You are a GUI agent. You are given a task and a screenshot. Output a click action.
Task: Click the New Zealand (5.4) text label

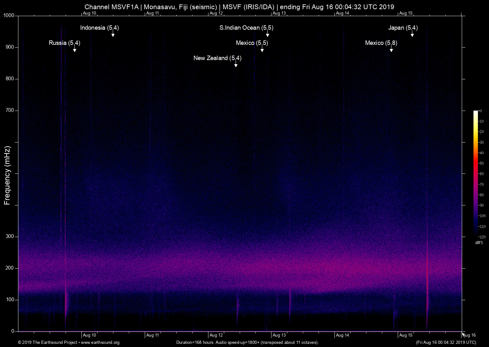click(217, 58)
